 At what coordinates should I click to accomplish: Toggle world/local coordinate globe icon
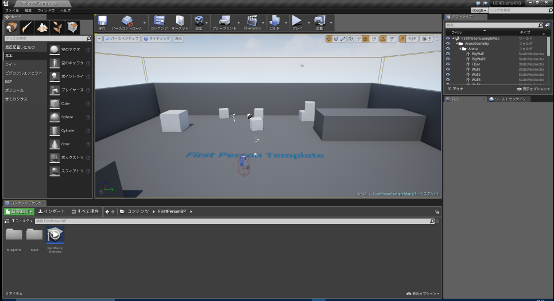tap(351, 39)
